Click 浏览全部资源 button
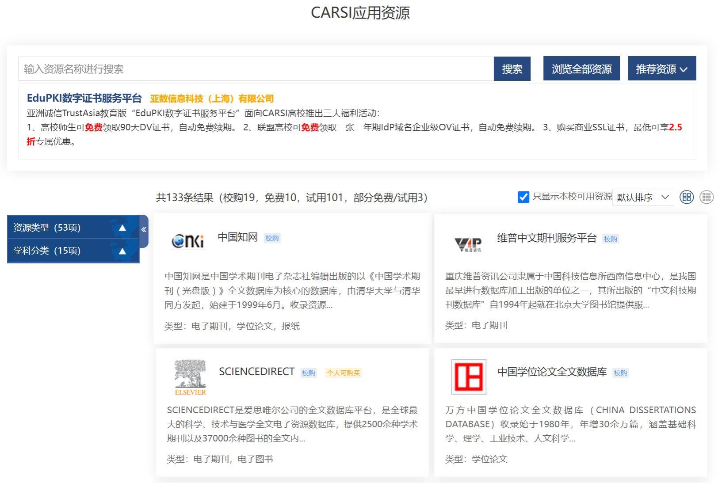Image resolution: width=718 pixels, height=483 pixels. tap(581, 69)
